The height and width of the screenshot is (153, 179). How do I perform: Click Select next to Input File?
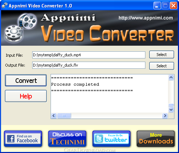coord(162,55)
